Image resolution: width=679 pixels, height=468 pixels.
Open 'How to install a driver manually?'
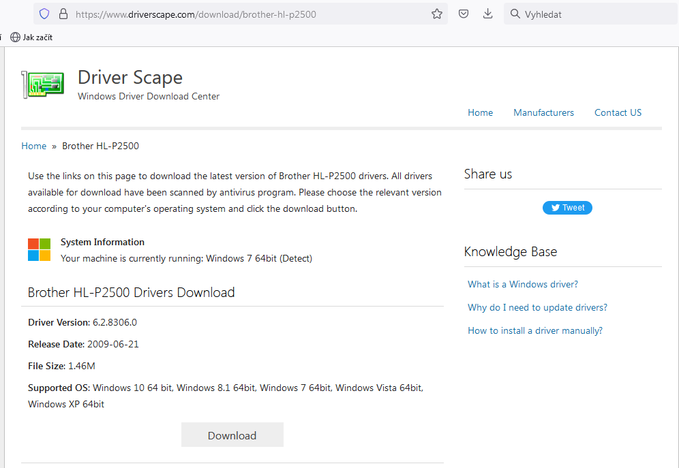point(534,330)
